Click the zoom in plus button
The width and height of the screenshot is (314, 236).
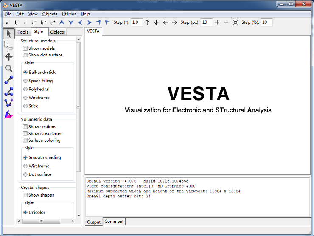[x=217, y=22]
